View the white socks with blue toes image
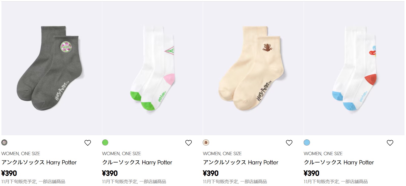The image size is (406, 186). 354,68
